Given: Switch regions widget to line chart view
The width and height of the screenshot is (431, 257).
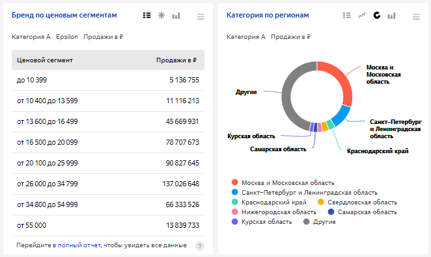Looking at the screenshot, I should coord(362,16).
